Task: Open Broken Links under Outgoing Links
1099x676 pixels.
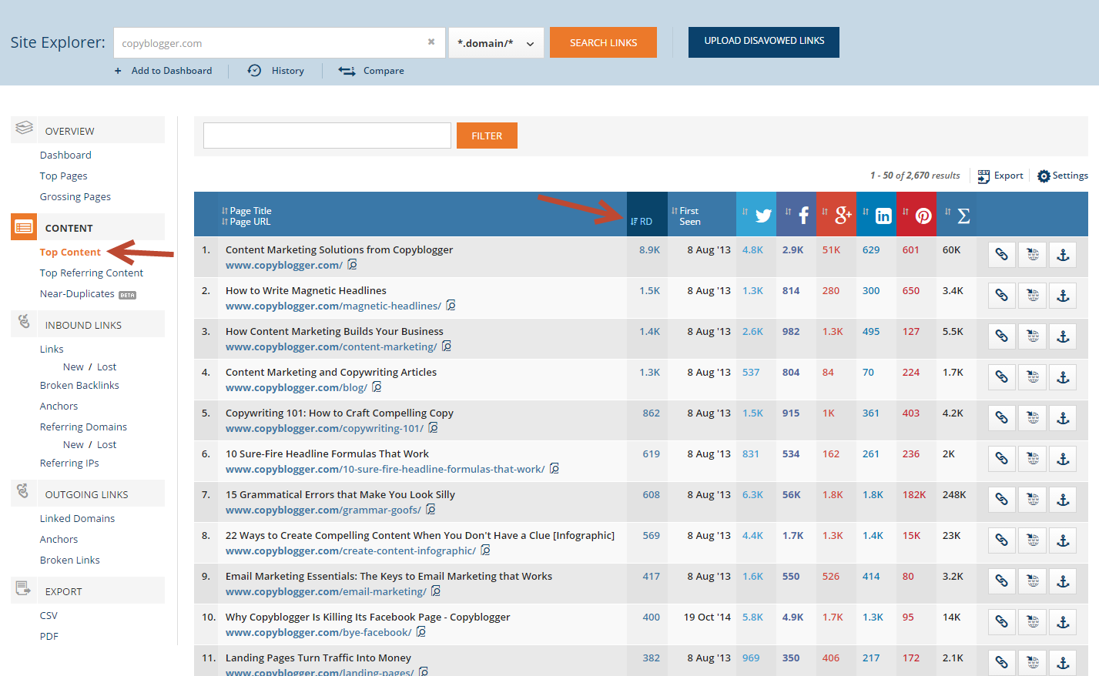Action: click(70, 561)
